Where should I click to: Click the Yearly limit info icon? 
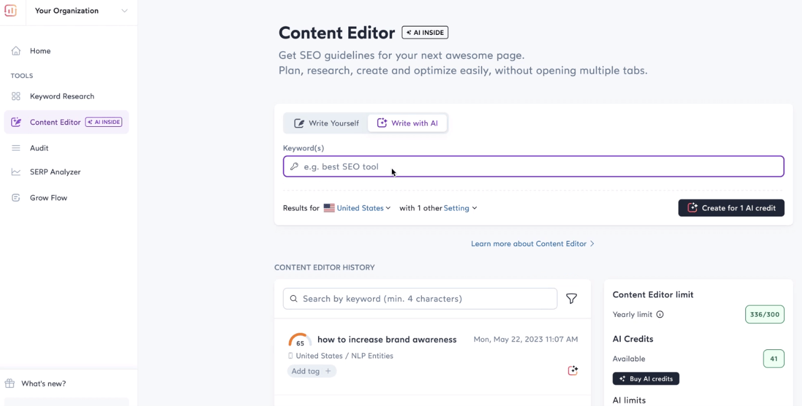(660, 315)
